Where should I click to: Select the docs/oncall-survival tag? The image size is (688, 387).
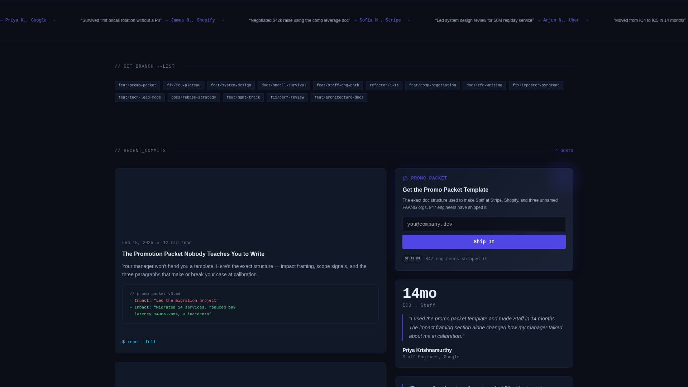click(x=284, y=85)
